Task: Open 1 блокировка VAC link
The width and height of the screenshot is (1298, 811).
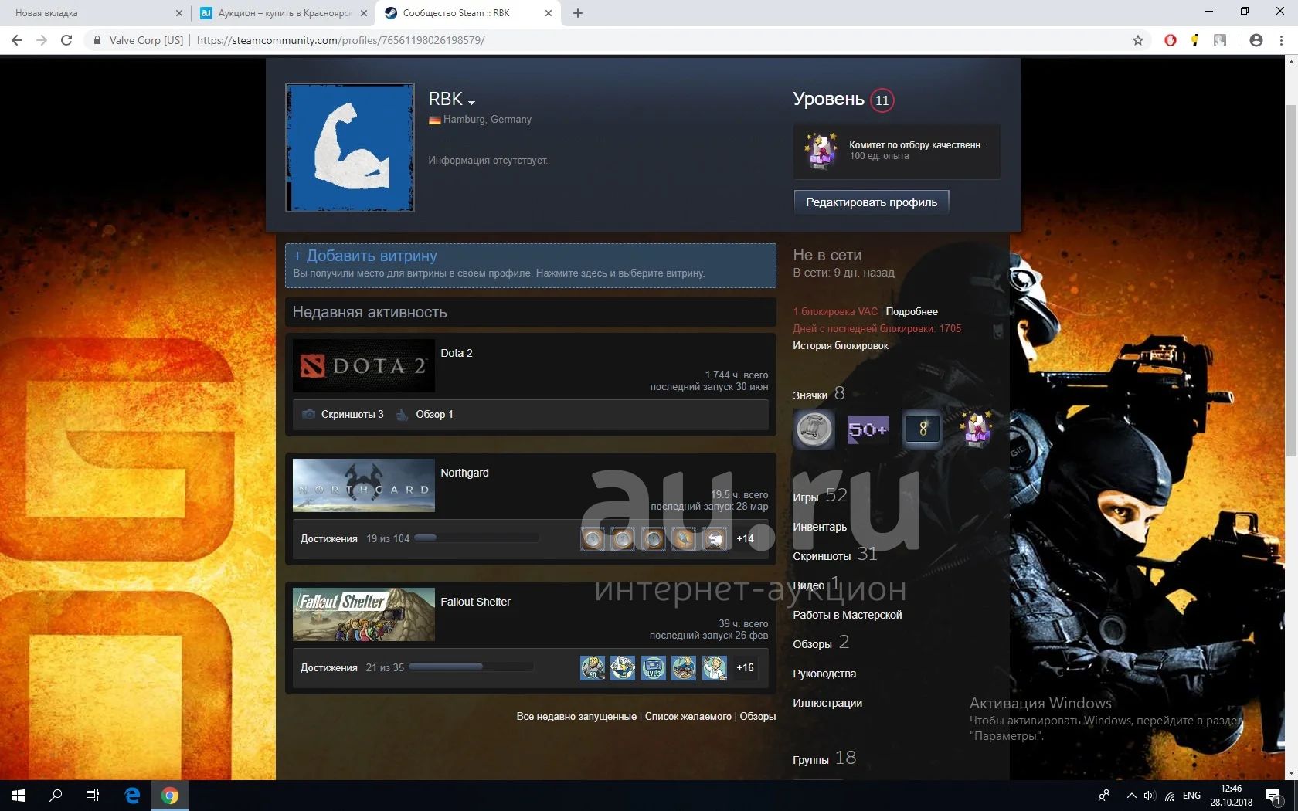Action: point(835,312)
